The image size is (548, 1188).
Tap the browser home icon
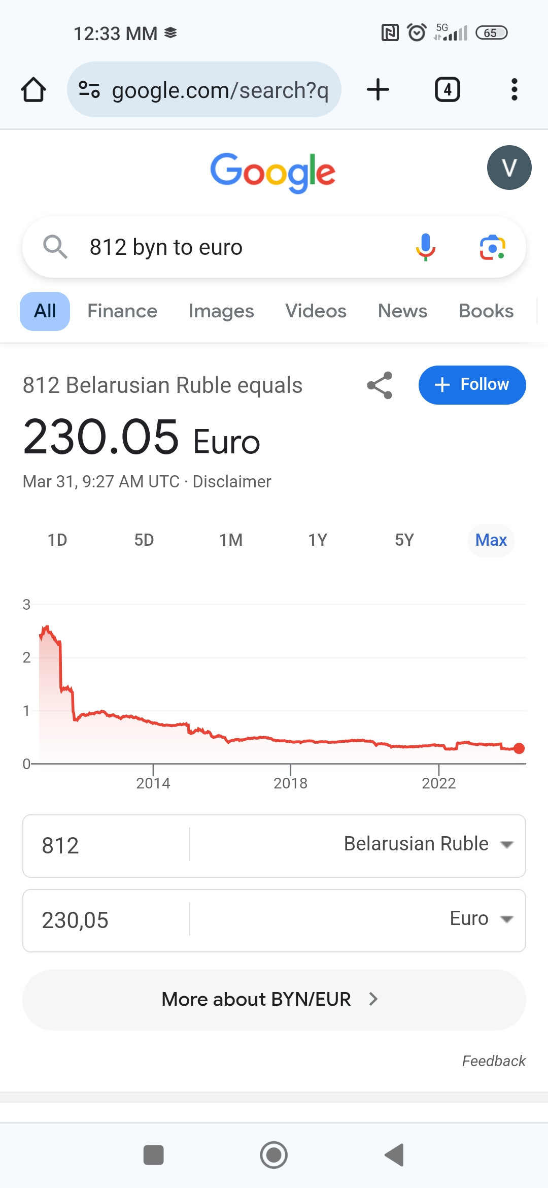(33, 90)
